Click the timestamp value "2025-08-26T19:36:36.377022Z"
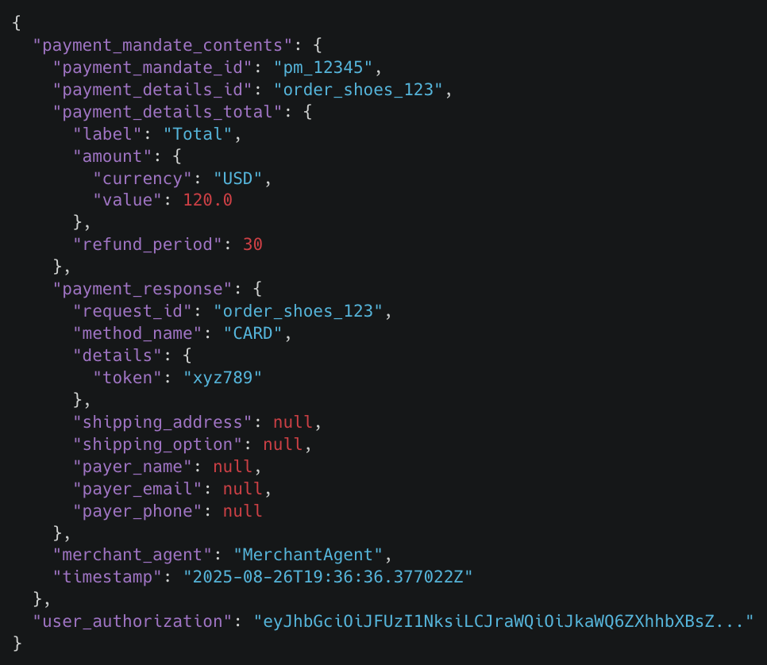This screenshot has width=767, height=665. 328,577
